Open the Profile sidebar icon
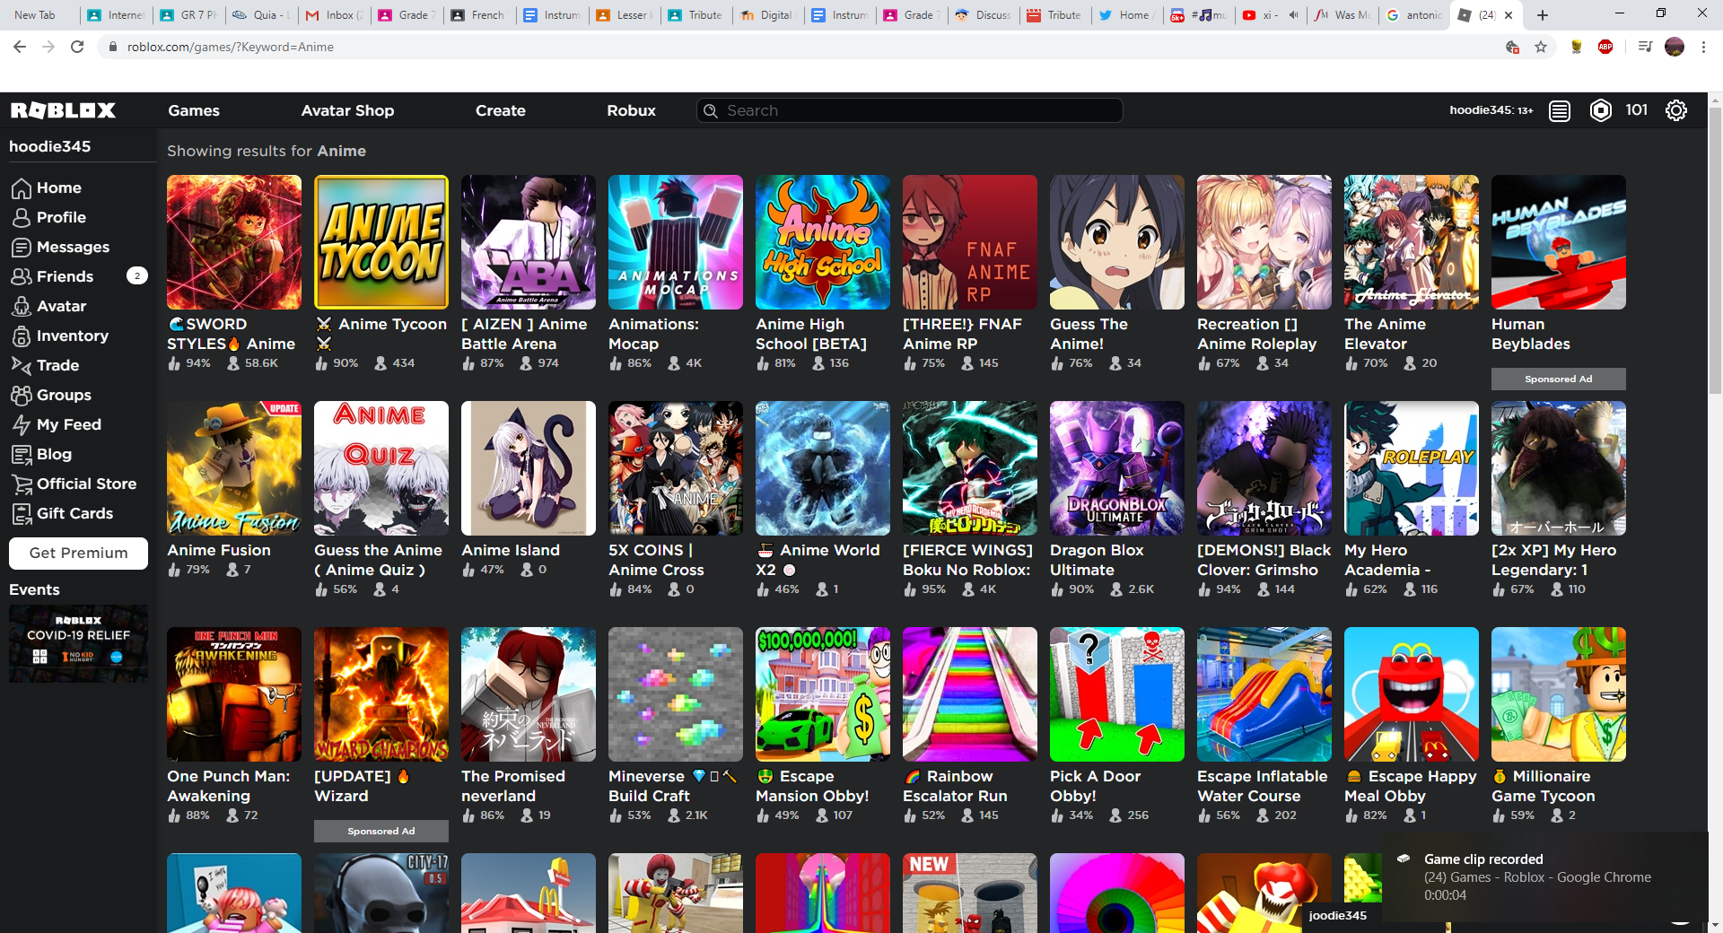The height and width of the screenshot is (933, 1723). 22,218
